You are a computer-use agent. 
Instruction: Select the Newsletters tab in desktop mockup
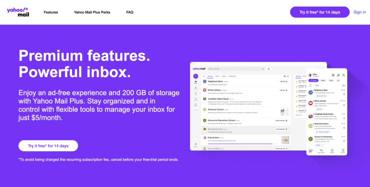[x=232, y=76]
